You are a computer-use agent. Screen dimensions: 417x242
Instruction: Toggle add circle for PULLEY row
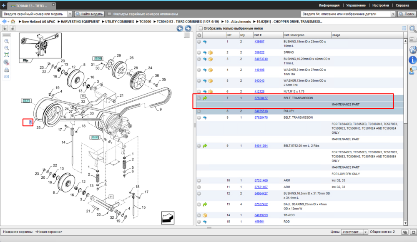(199, 111)
